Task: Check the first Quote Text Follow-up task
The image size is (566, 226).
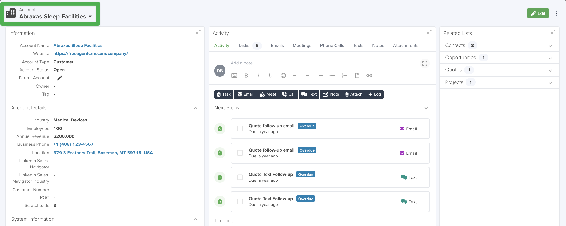Action: pos(240,177)
